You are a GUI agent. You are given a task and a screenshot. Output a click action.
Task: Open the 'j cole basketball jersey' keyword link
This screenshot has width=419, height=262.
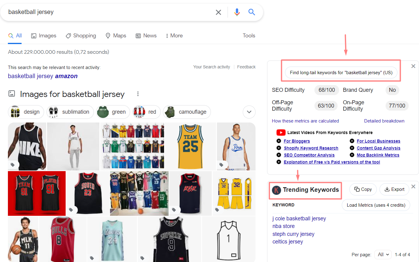pyautogui.click(x=299, y=219)
